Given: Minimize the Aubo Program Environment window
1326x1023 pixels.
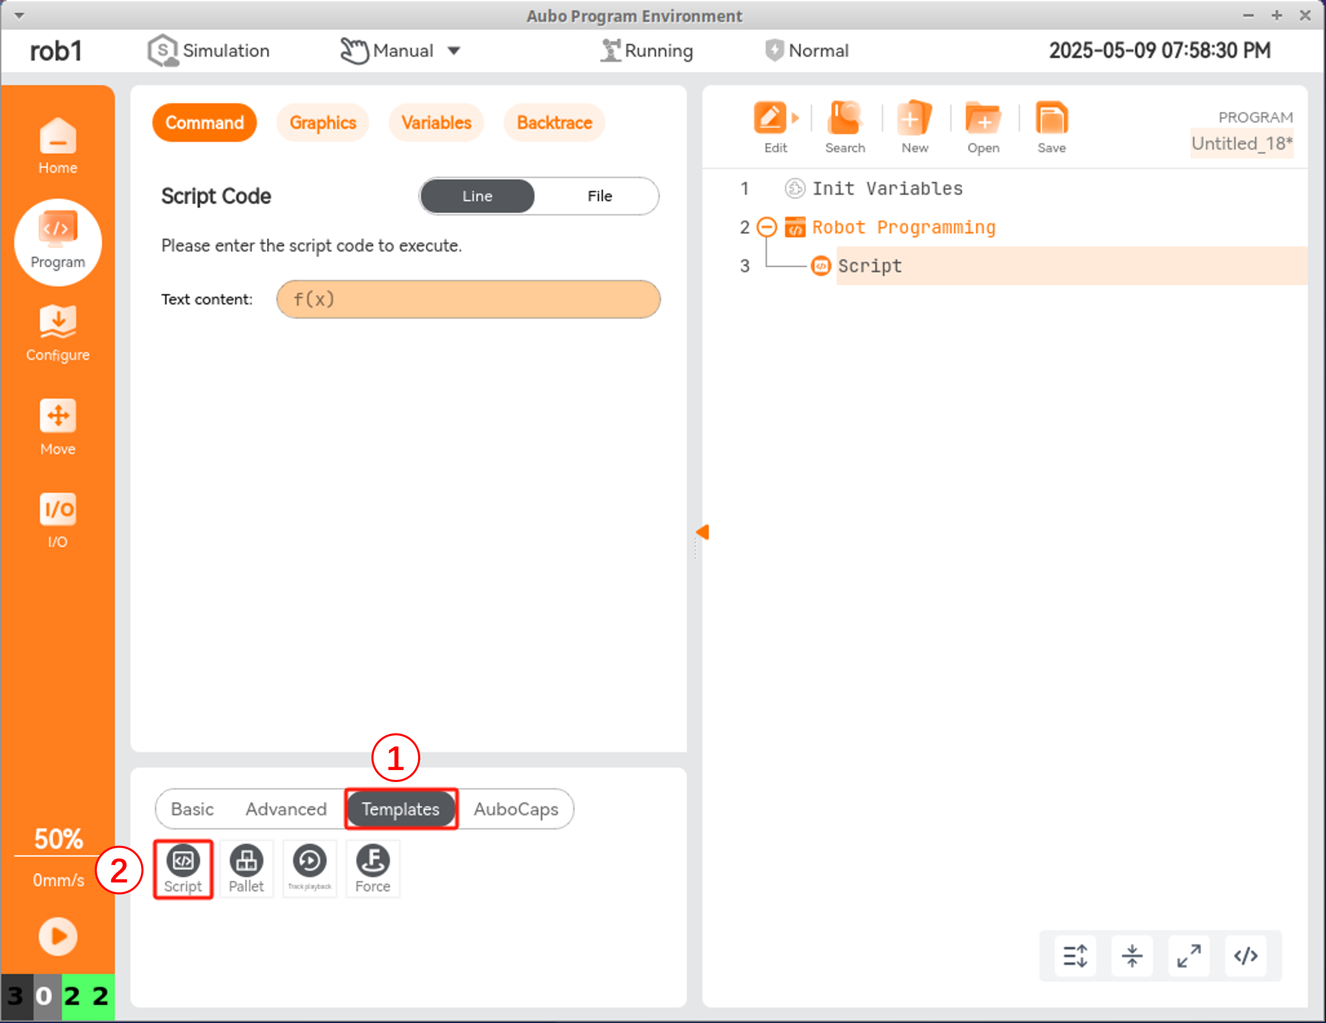Looking at the screenshot, I should point(1248,16).
